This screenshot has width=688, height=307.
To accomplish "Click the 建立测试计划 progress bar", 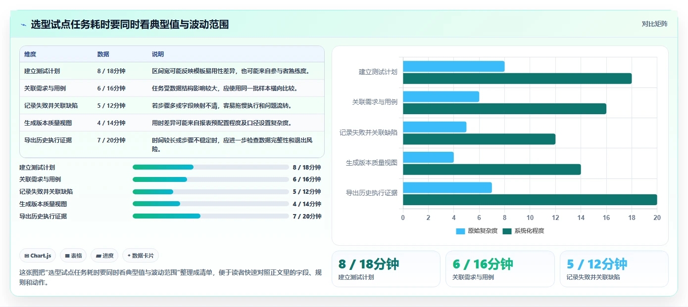I will coord(211,167).
